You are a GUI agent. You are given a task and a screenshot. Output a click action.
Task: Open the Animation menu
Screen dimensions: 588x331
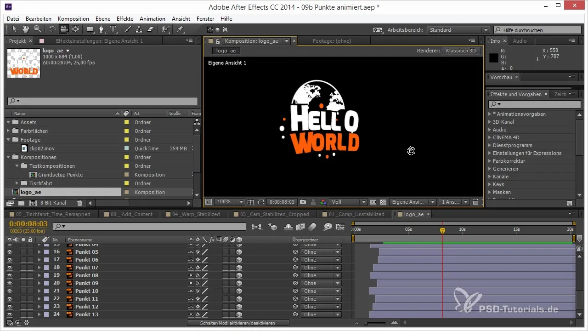[x=153, y=19]
